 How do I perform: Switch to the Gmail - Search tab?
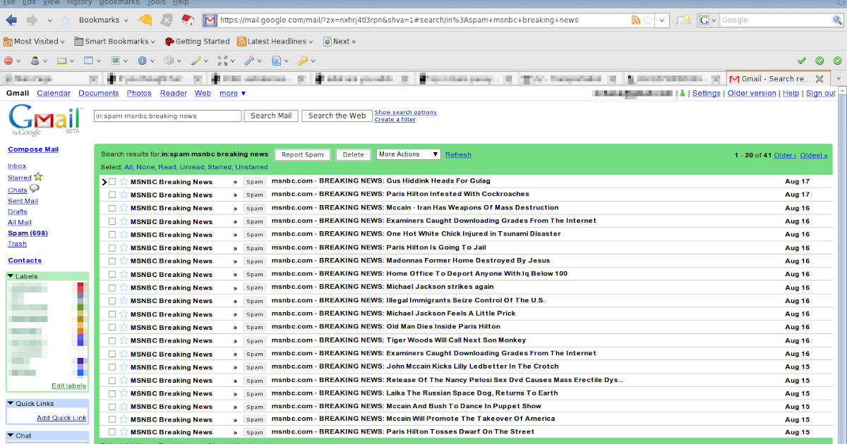776,78
